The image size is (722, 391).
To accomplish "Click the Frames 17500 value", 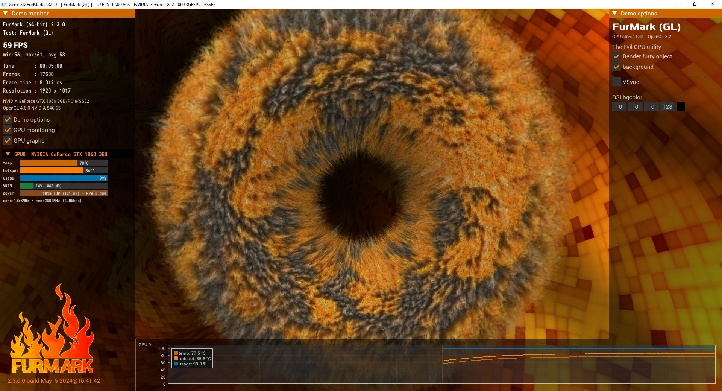I will point(47,74).
